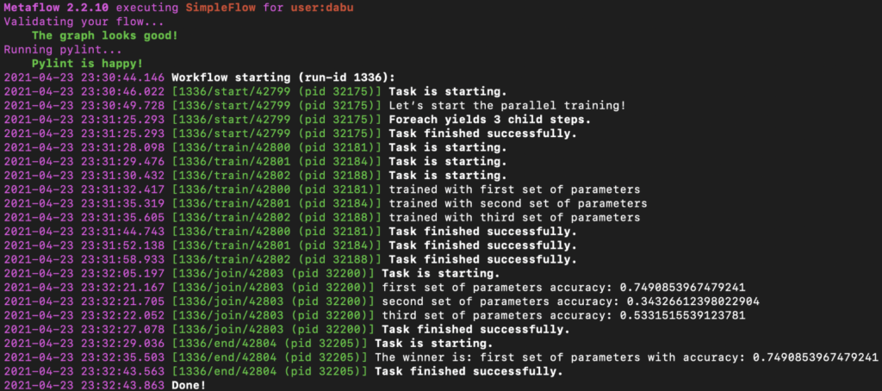Click the third set accuracy value 0.5331515539123781

[682, 315]
